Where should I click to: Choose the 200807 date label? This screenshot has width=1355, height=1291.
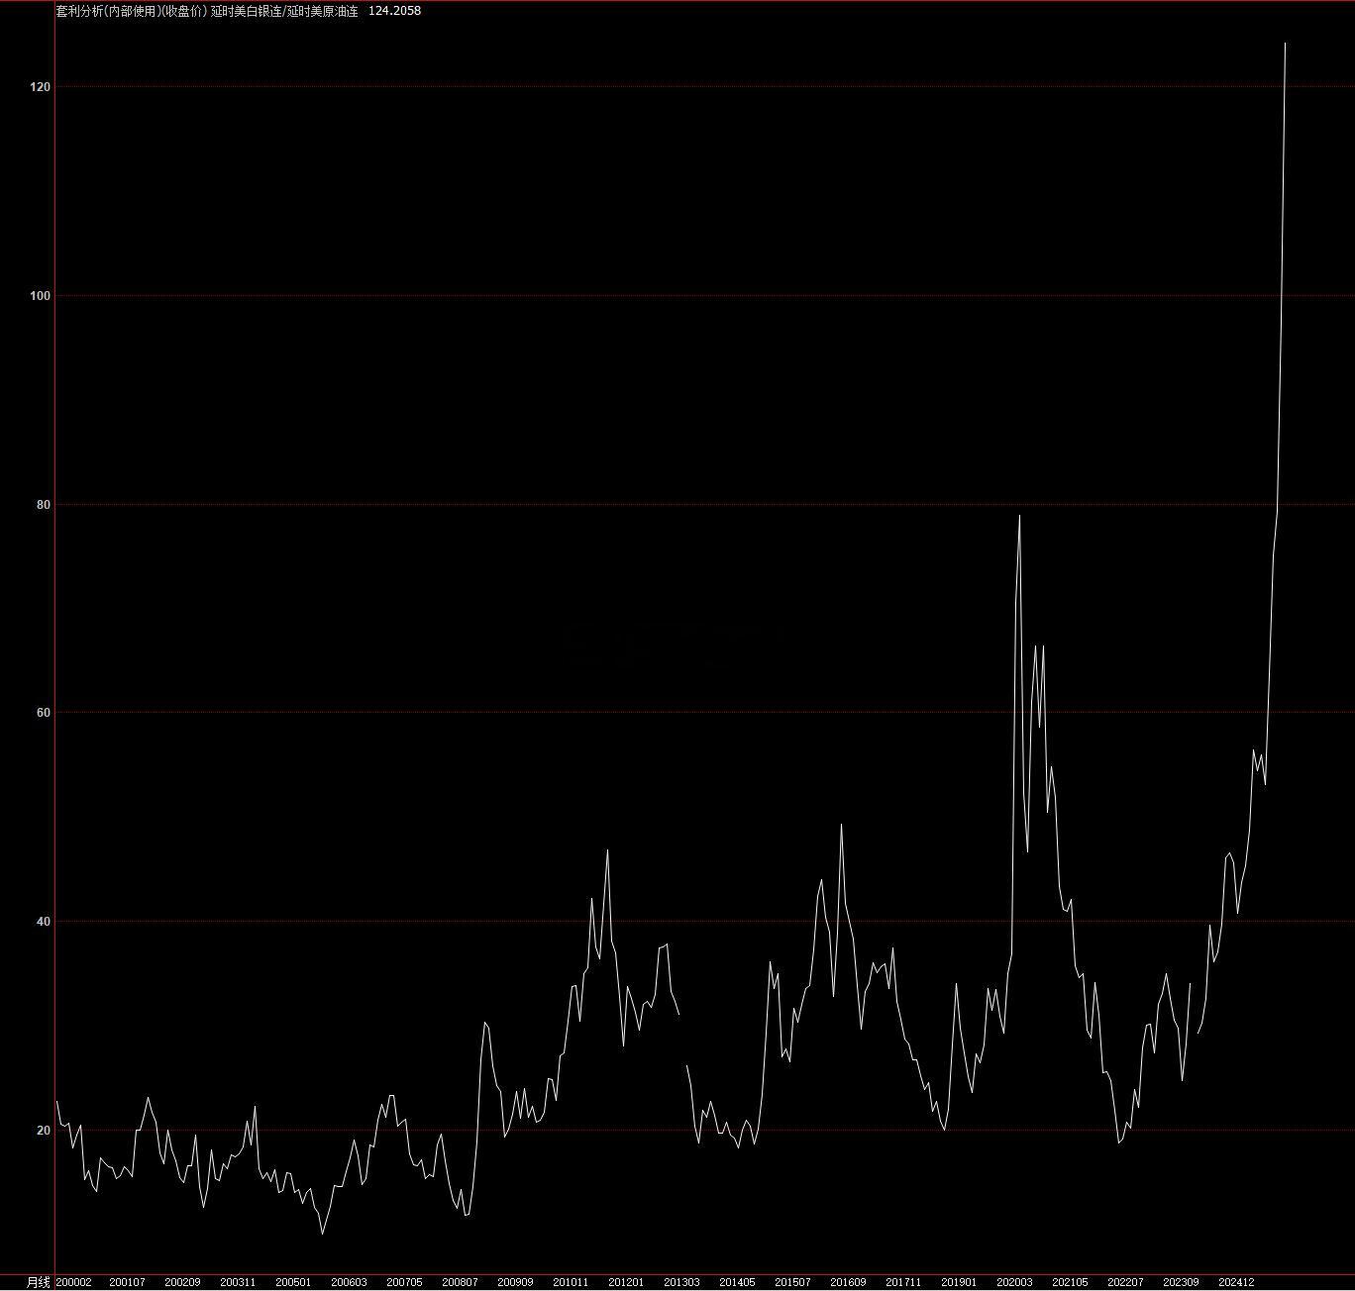(460, 1282)
